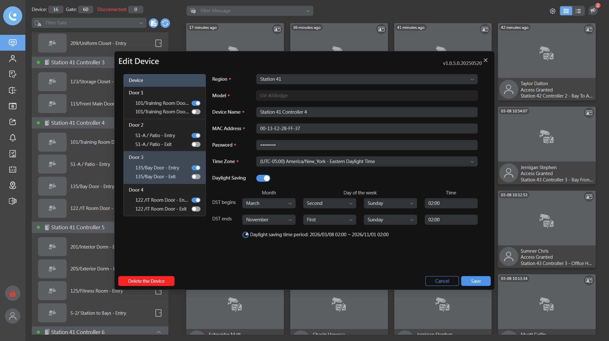
Task: Open the DST begins month dropdown
Action: (269, 203)
